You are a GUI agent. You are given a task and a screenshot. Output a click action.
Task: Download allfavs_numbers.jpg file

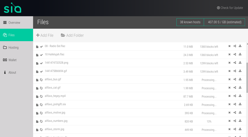pyautogui.click(x=240, y=121)
